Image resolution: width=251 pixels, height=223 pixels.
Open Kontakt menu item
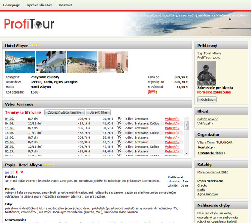pyautogui.click(x=66, y=5)
